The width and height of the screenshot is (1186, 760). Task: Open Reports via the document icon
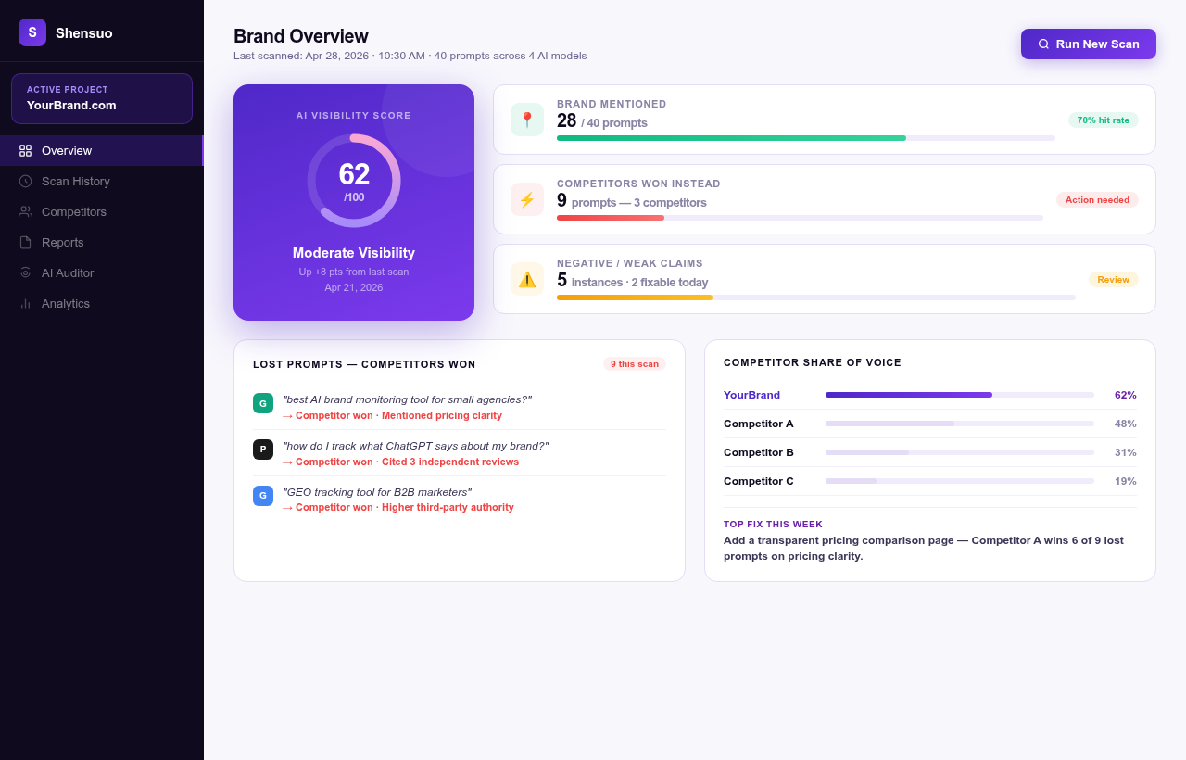pos(27,242)
